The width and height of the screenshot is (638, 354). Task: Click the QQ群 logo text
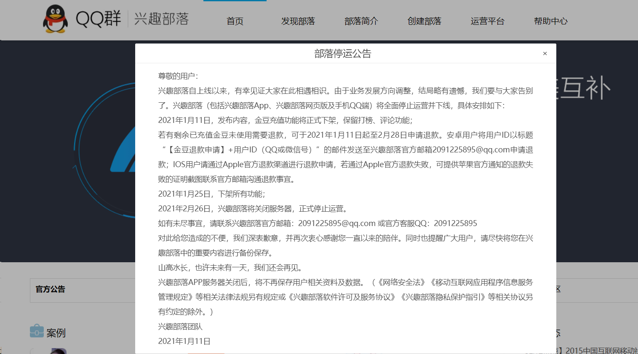click(98, 19)
